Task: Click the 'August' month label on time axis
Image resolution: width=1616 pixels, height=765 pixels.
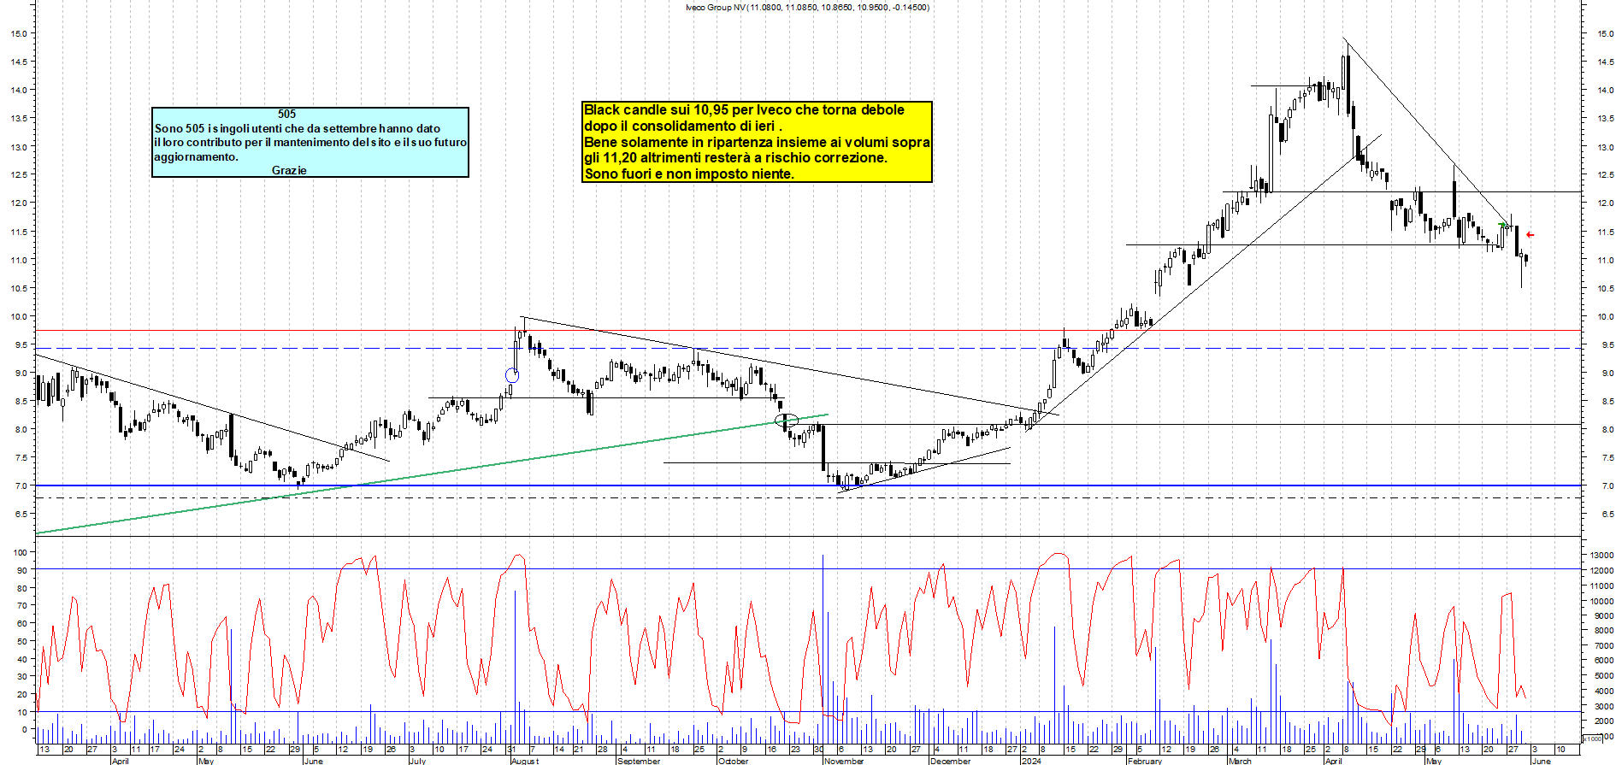Action: pyautogui.click(x=525, y=761)
